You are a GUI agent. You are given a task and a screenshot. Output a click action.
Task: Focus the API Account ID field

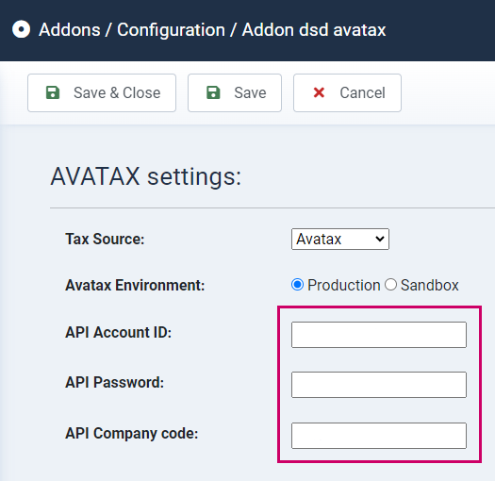click(379, 335)
